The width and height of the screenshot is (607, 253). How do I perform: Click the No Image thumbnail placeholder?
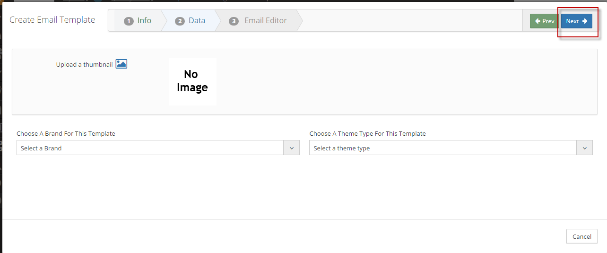click(192, 81)
